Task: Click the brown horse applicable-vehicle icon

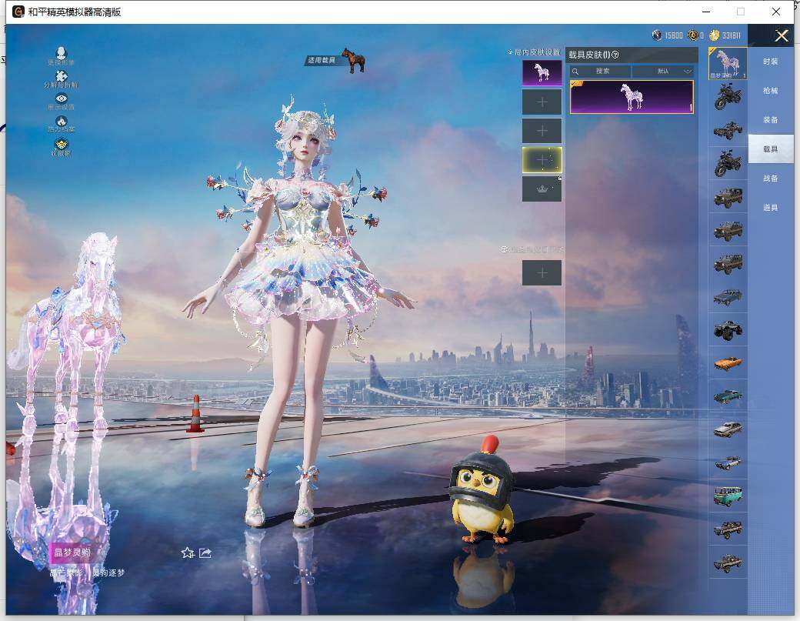Action: pos(354,60)
